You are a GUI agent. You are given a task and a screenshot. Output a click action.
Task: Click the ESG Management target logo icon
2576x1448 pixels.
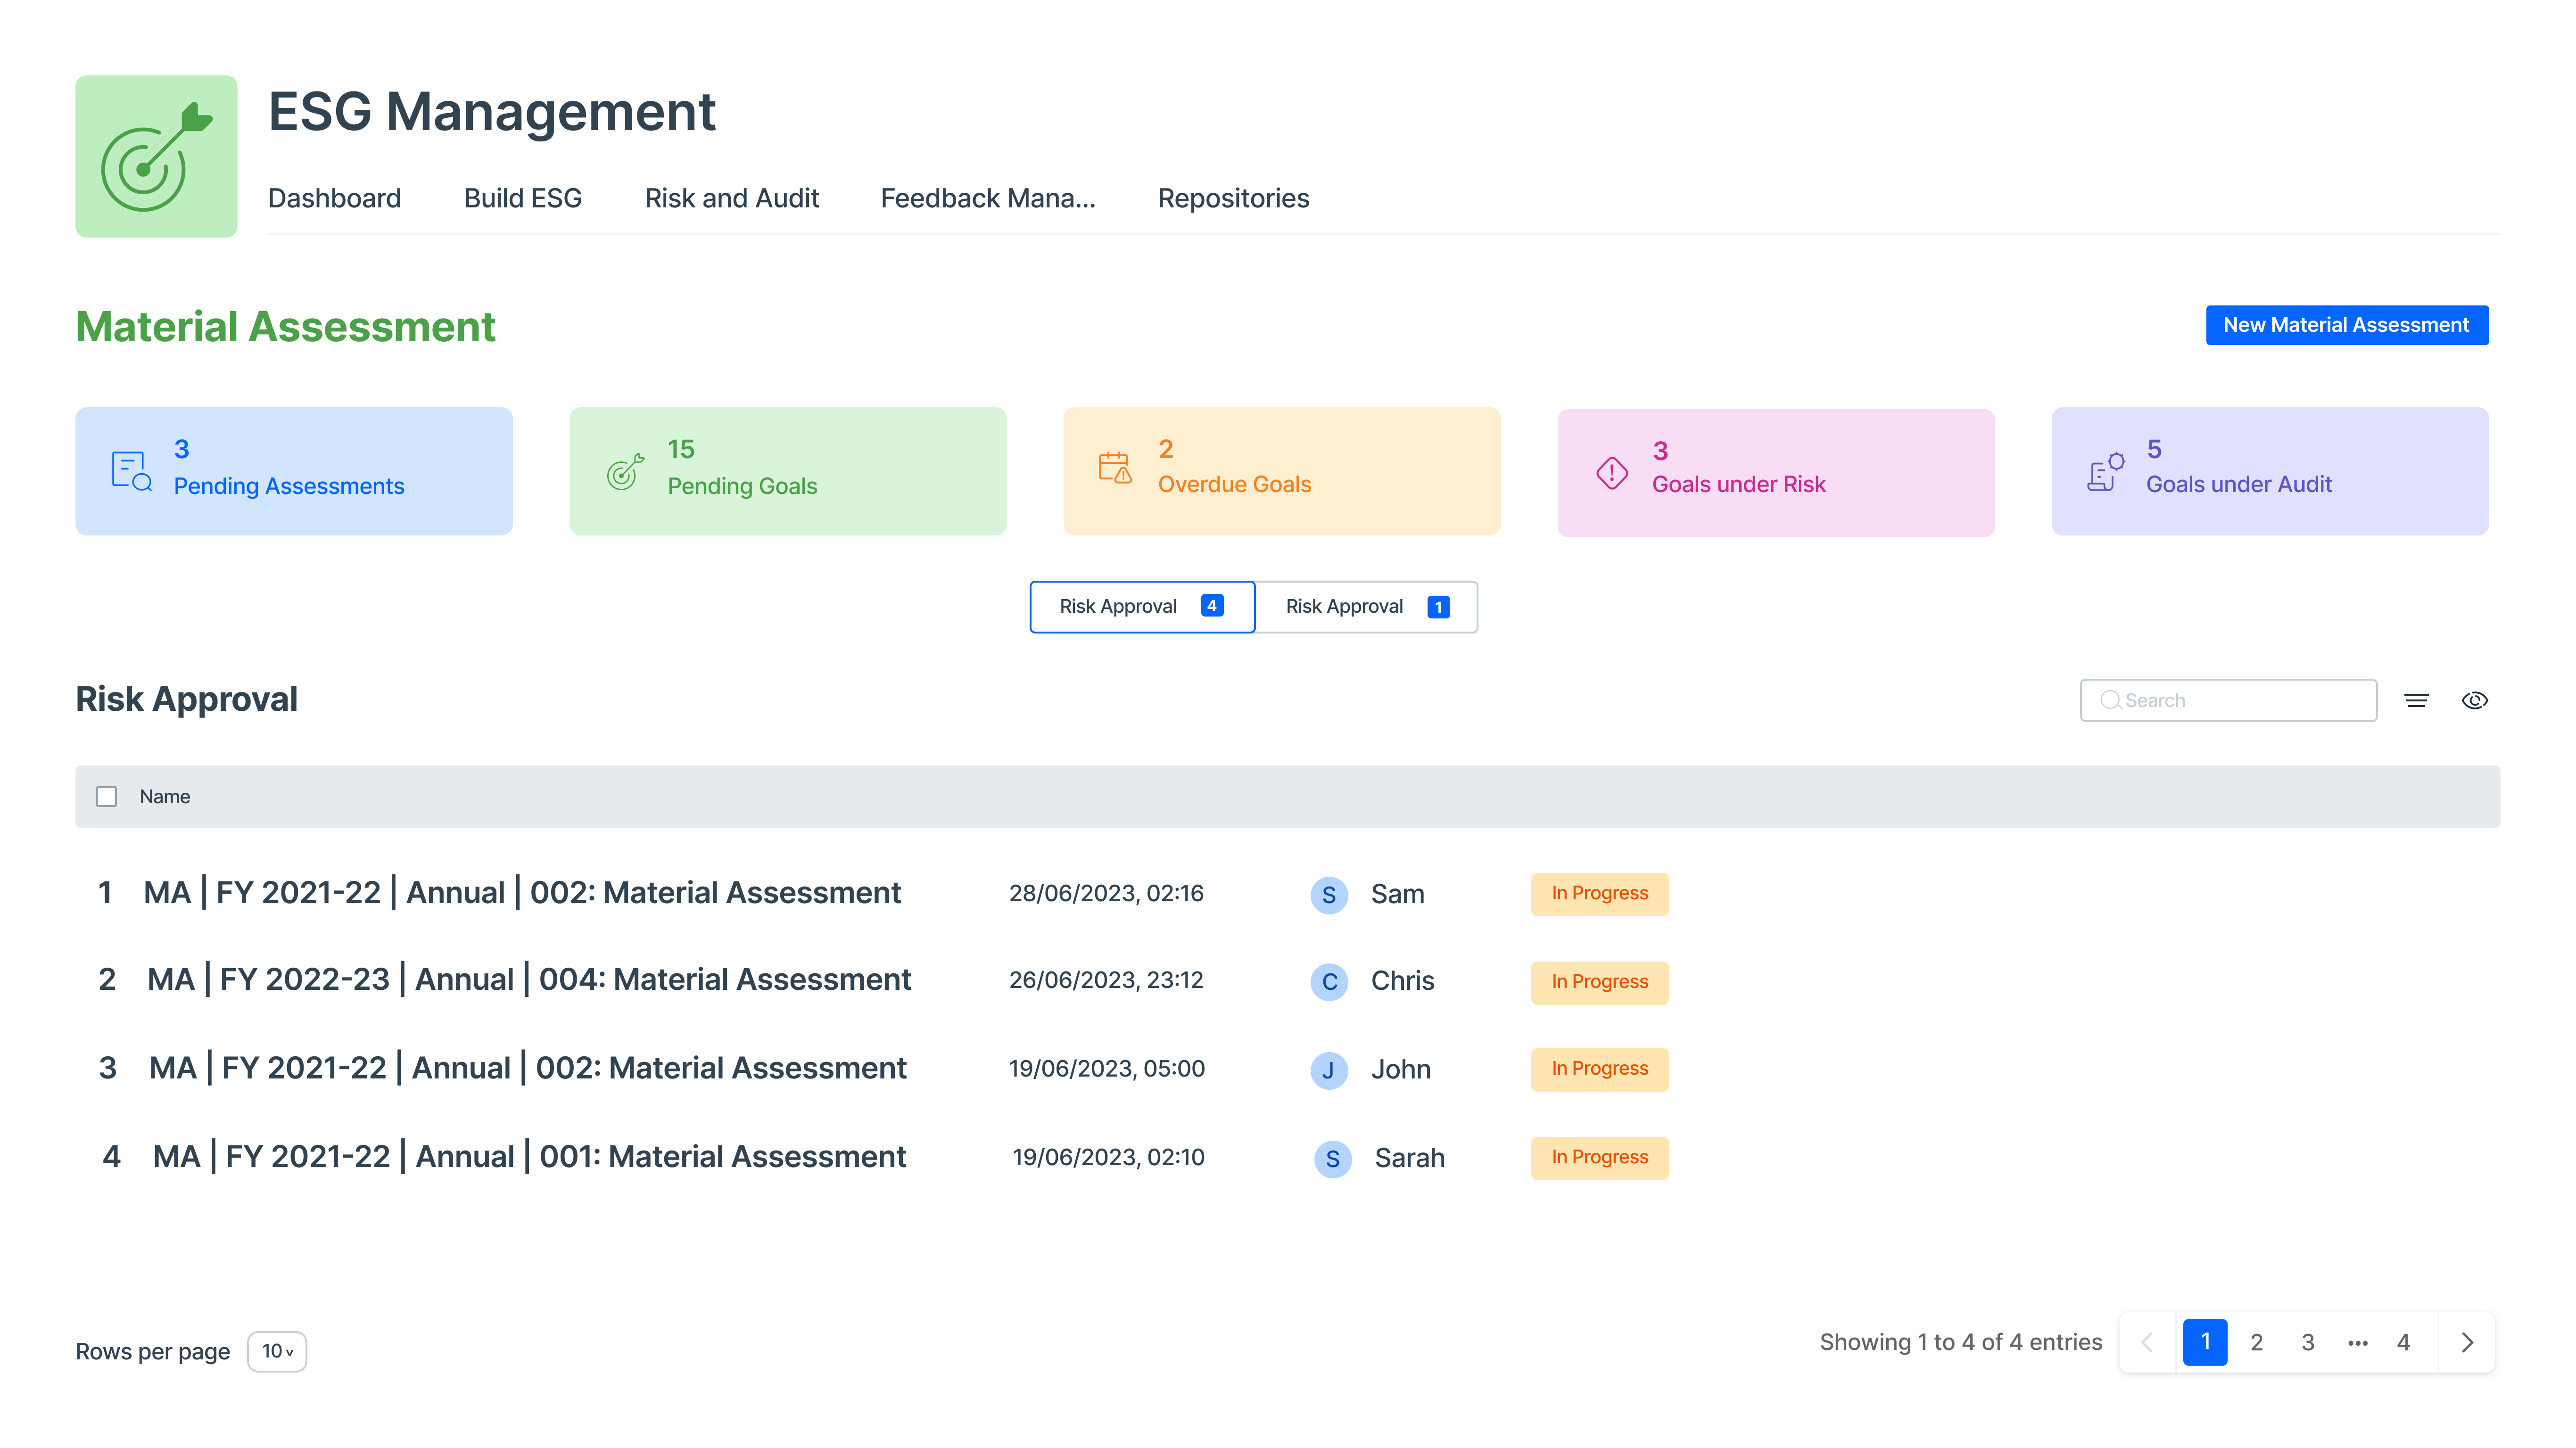click(x=156, y=156)
